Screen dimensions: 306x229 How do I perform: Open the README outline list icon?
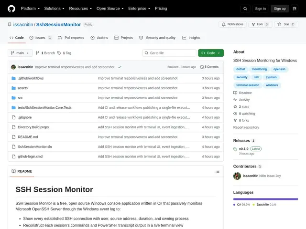(218, 171)
